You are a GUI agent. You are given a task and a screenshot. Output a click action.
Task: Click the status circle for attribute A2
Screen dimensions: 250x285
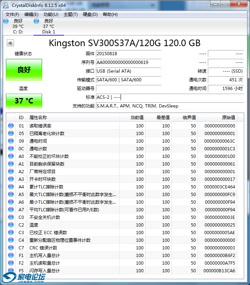11,171
